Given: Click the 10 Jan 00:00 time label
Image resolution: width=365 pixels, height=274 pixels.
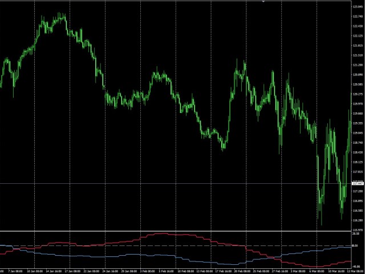Looking at the screenshot, I should coord(34,272).
